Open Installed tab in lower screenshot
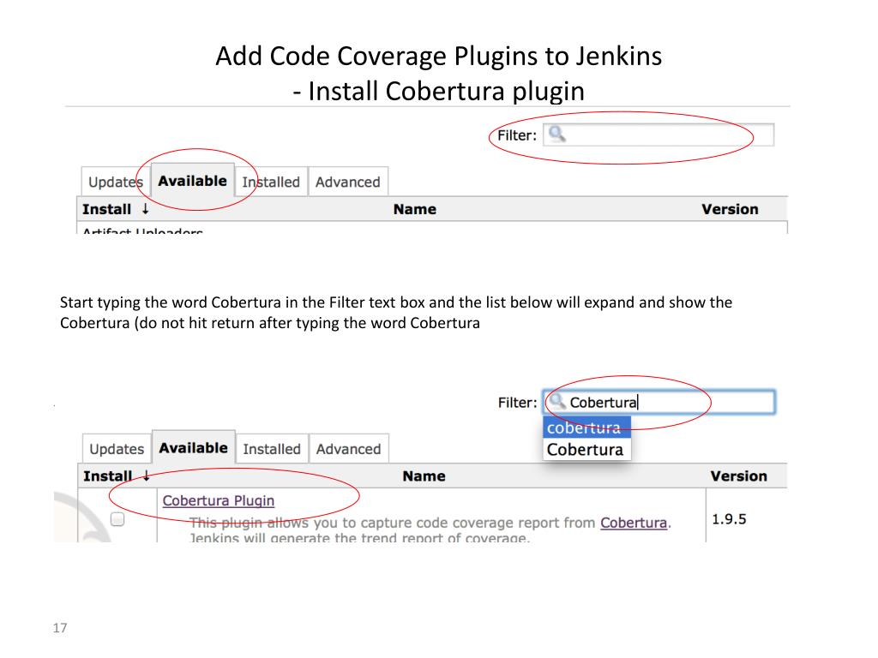The width and height of the screenshot is (878, 658). [272, 449]
